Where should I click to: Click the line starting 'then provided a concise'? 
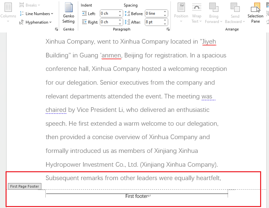128,137
